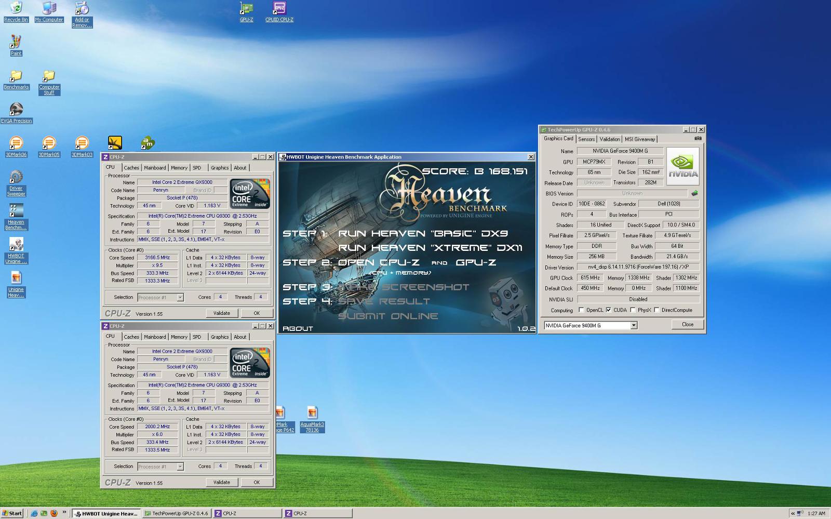Click OK in upper CPU-Z window
Image resolution: width=831 pixels, height=519 pixels.
257,313
